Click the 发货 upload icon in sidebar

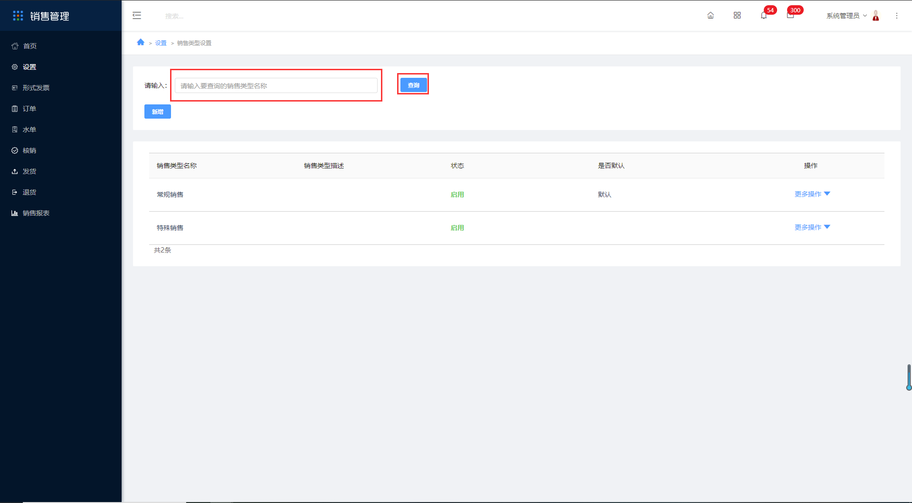[15, 171]
